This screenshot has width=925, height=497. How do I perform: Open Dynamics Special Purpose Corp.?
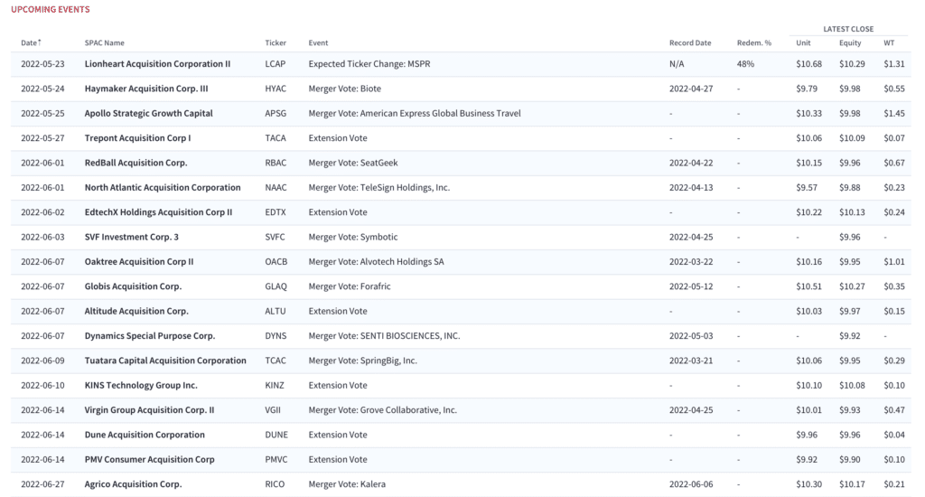tap(150, 336)
